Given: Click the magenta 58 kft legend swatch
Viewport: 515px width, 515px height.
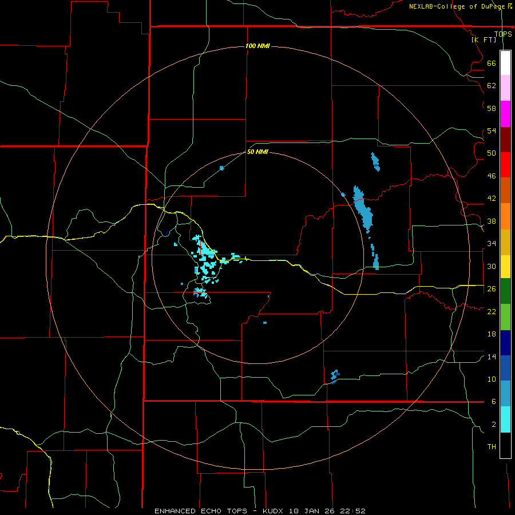Looking at the screenshot, I should pyautogui.click(x=505, y=114).
